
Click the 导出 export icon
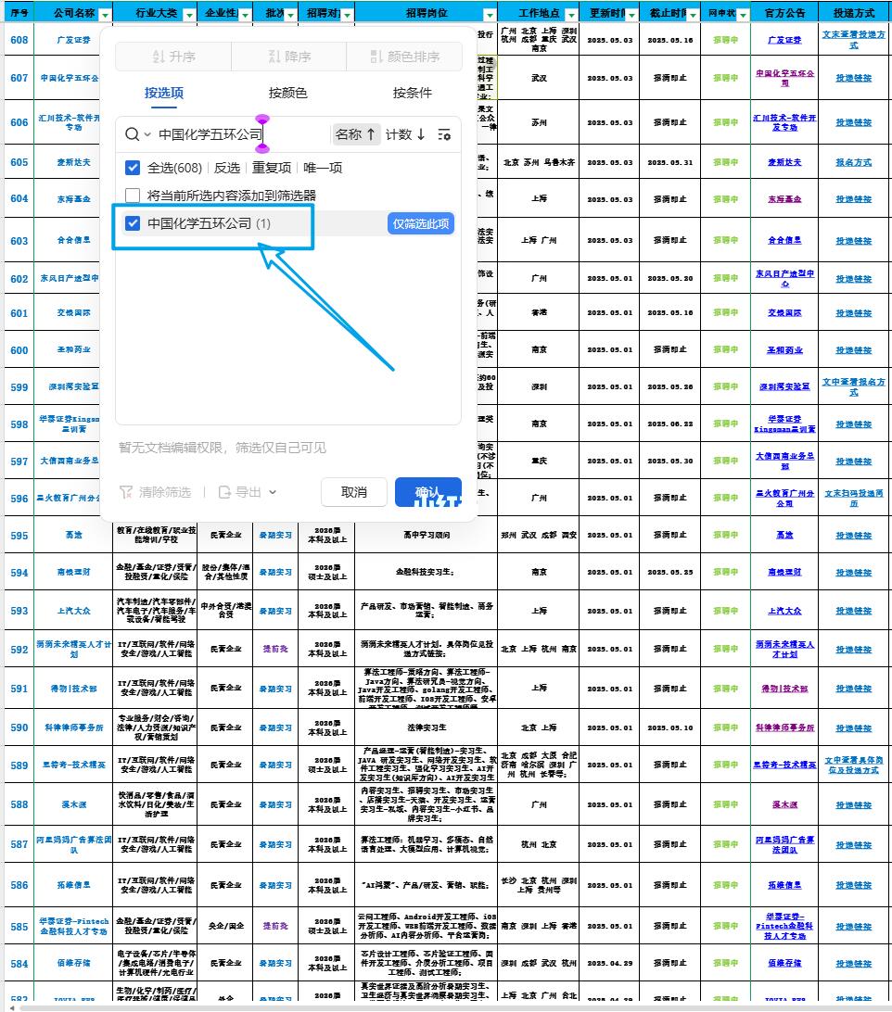tap(224, 492)
